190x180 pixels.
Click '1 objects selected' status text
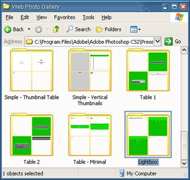(x=23, y=173)
